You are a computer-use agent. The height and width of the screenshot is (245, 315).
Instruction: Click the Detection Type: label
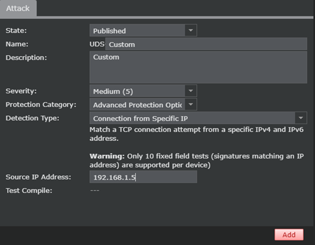[33, 118]
